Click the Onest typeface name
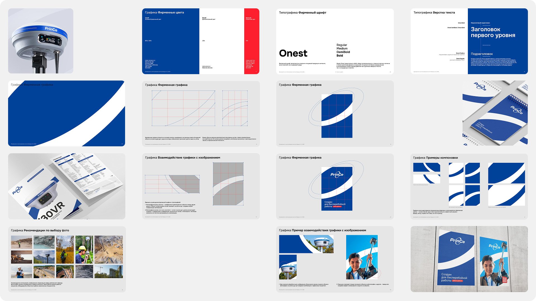Image resolution: width=536 pixels, height=301 pixels. (293, 53)
